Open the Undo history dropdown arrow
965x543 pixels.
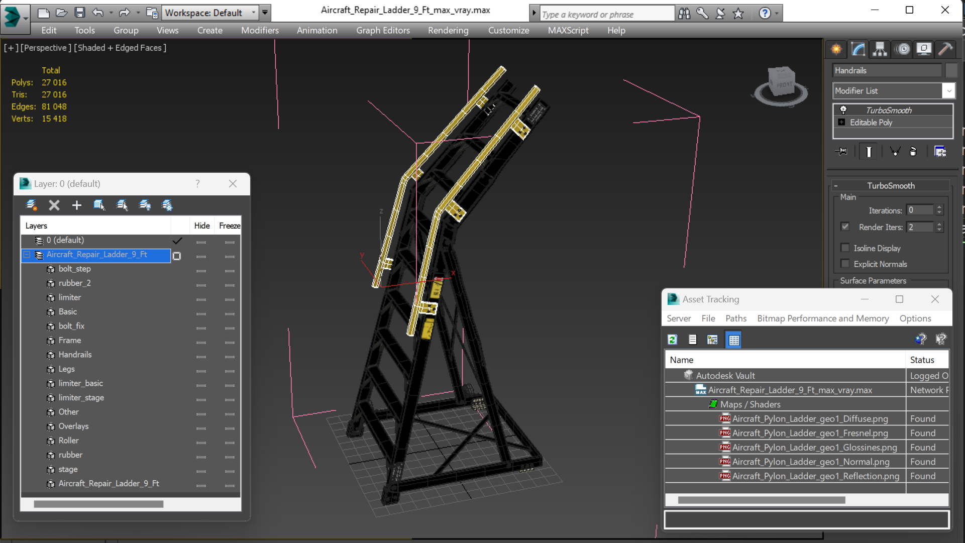(111, 13)
